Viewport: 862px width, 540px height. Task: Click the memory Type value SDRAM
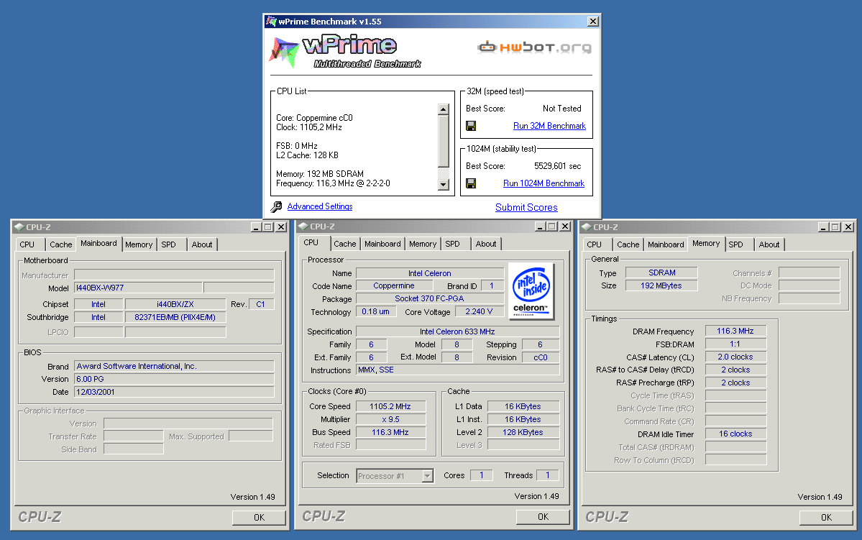point(661,273)
